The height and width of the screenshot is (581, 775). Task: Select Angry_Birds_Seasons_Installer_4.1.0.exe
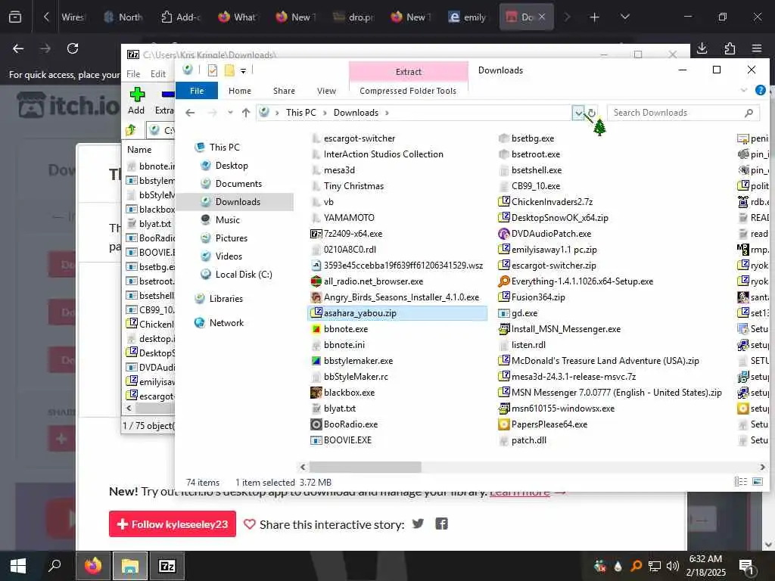[x=394, y=297]
